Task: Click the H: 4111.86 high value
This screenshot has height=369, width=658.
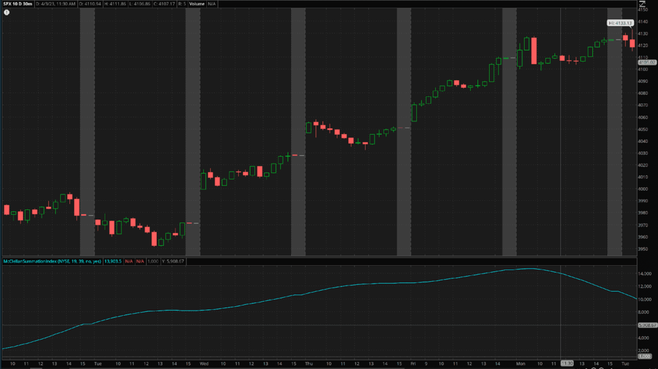Action: click(114, 4)
